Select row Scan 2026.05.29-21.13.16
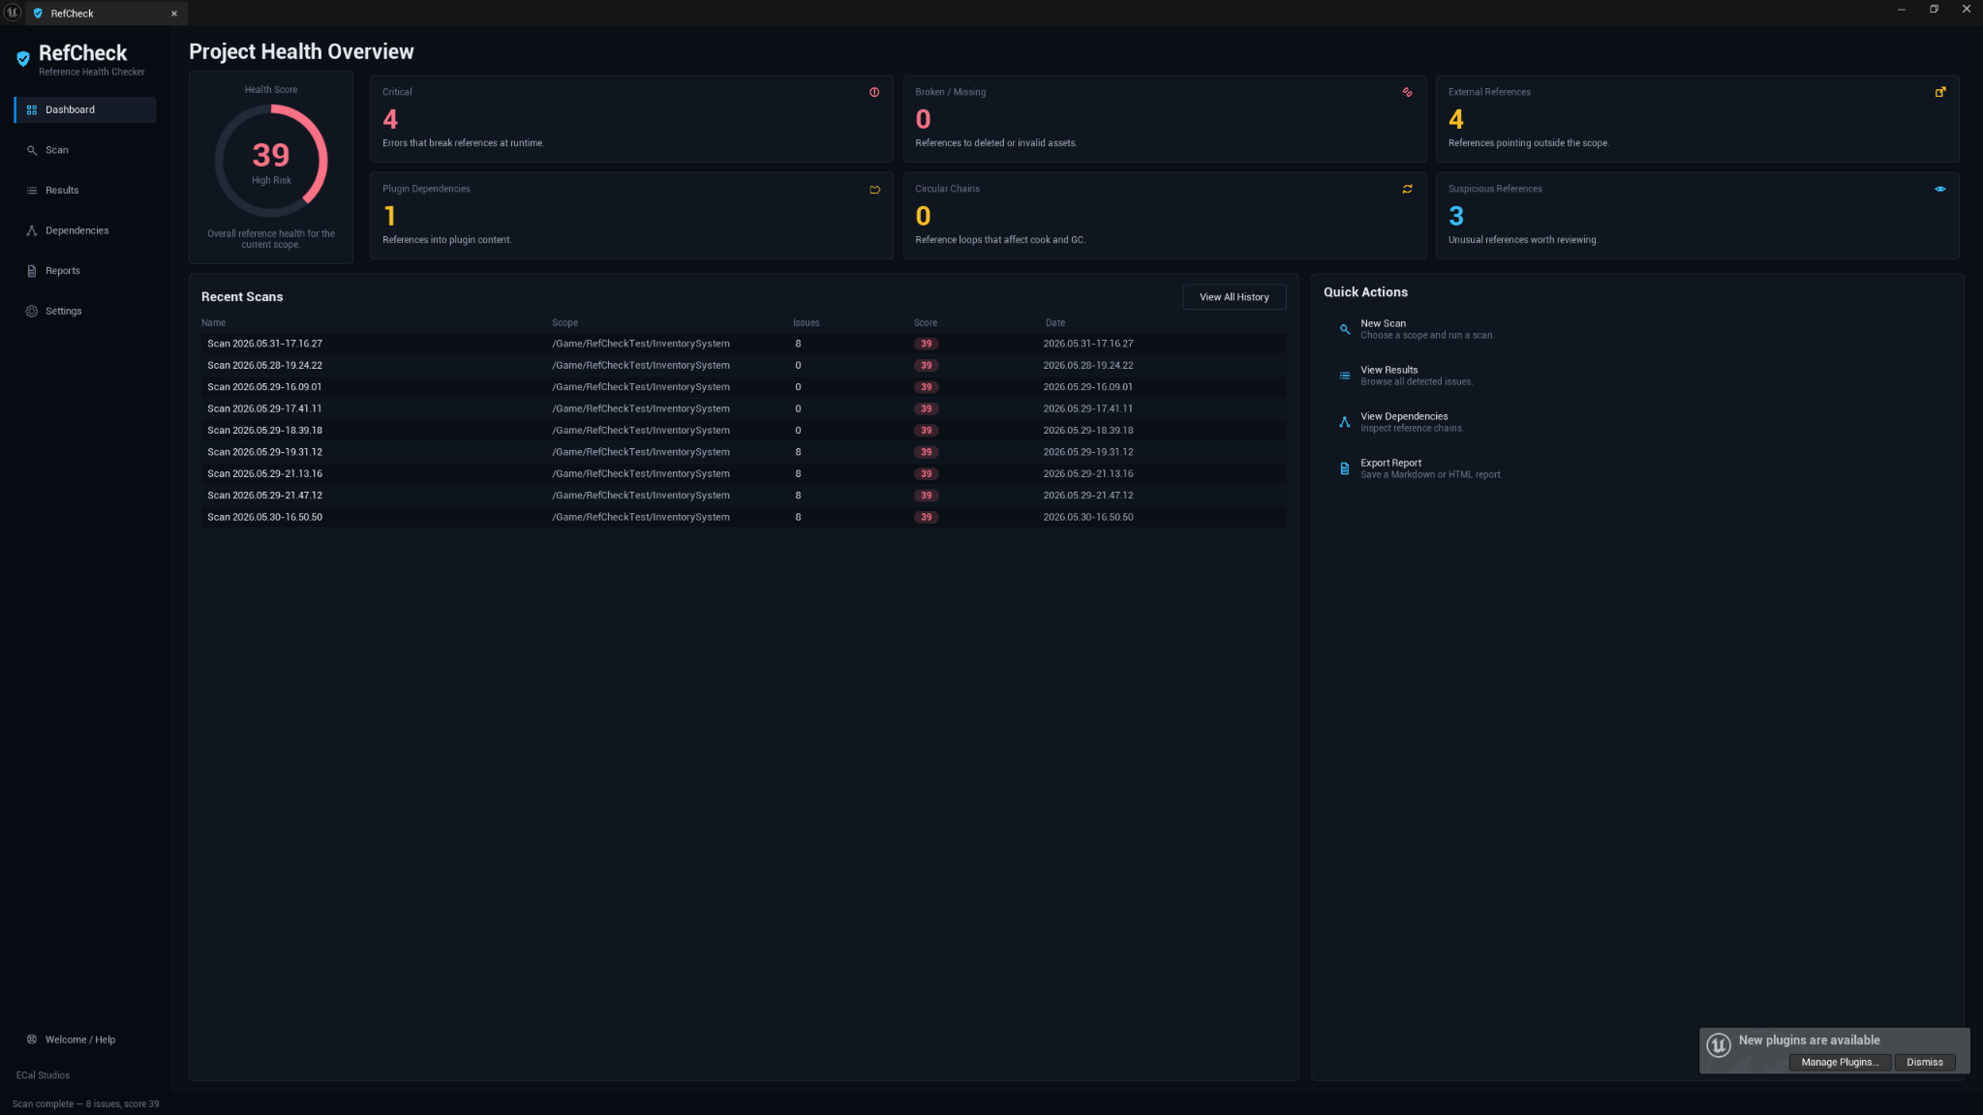Screen dimensions: 1983x1115 (x=744, y=474)
